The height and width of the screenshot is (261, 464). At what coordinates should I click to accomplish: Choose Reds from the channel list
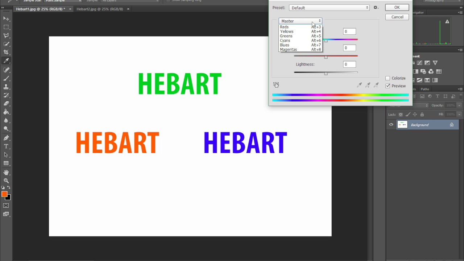(x=301, y=27)
